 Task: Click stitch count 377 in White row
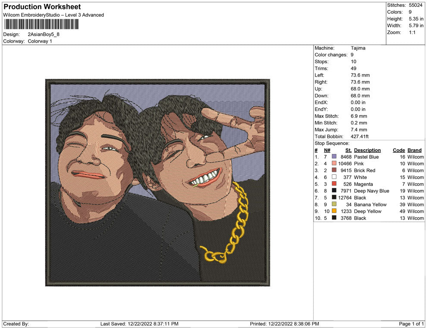pos(348,177)
